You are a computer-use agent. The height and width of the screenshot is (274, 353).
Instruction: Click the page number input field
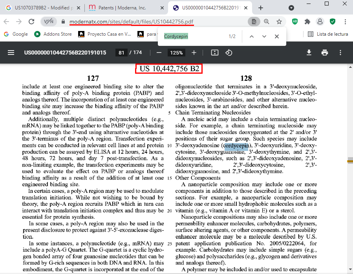pyautogui.click(x=121, y=53)
